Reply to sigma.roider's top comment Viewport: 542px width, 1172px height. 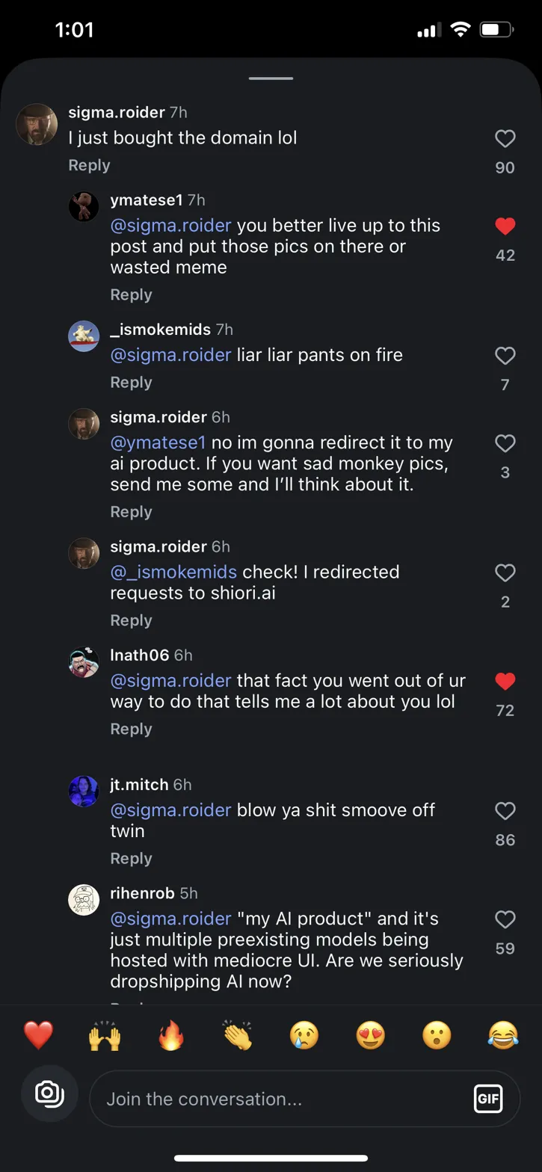(89, 165)
